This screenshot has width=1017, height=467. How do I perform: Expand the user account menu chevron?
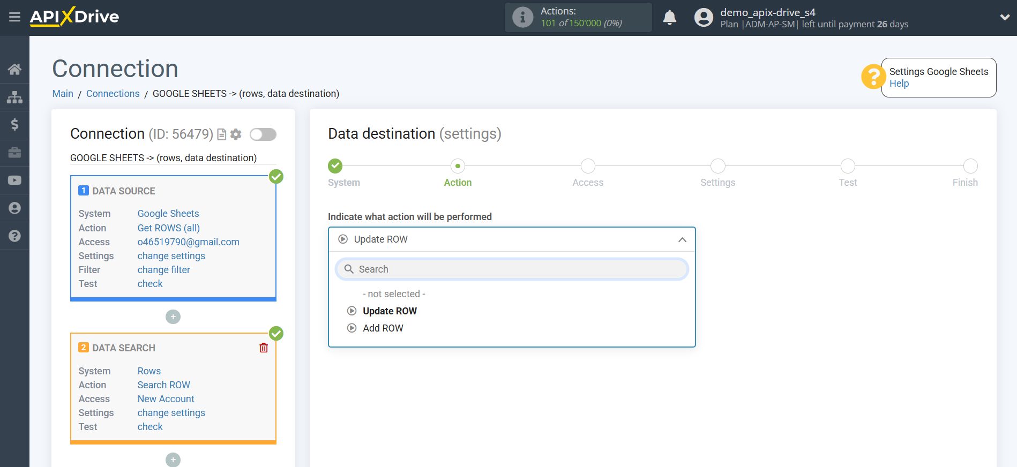click(1005, 18)
